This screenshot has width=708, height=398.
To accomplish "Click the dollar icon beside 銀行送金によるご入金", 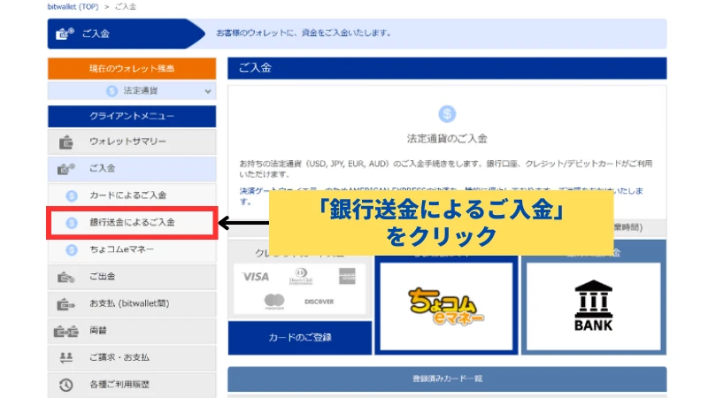I will pos(72,223).
